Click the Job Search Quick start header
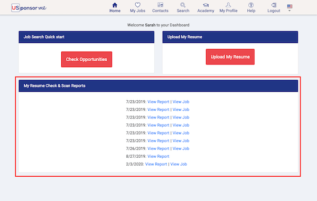Viewport: 317px width, 201px height. 87,37
